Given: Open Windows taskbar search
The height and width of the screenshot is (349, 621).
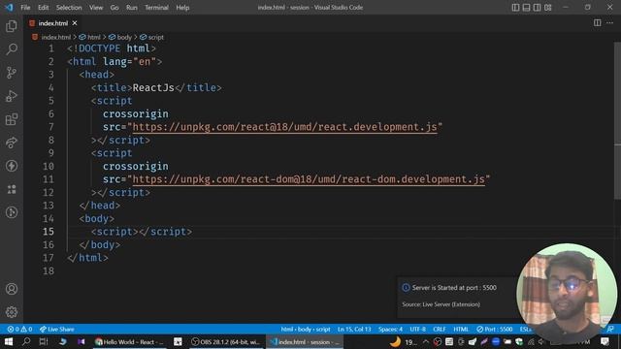Looking at the screenshot, I should [26, 341].
